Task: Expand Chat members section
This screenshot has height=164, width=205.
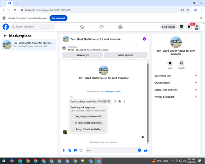Action: 176,83
